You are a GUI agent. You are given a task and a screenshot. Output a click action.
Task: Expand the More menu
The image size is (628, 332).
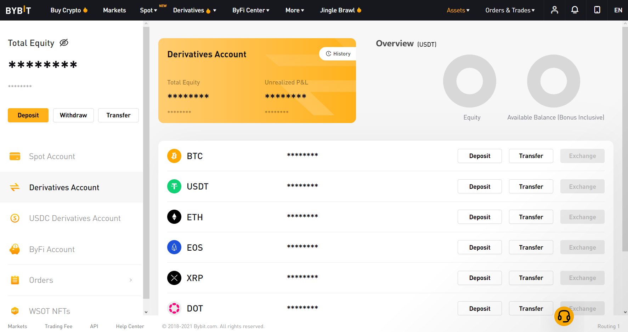point(295,10)
